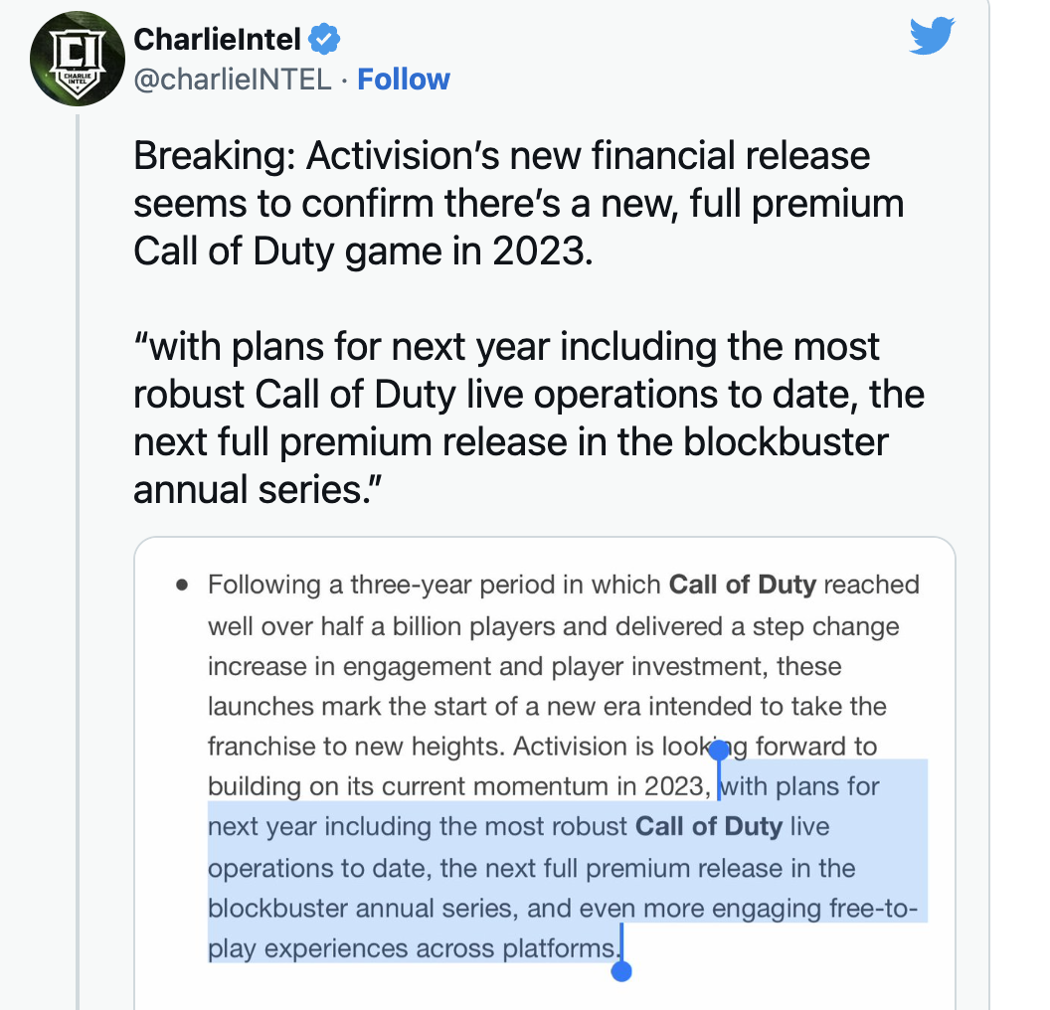Open the @charlieINTEL handle link
This screenshot has width=1050, height=1010.
point(232,80)
